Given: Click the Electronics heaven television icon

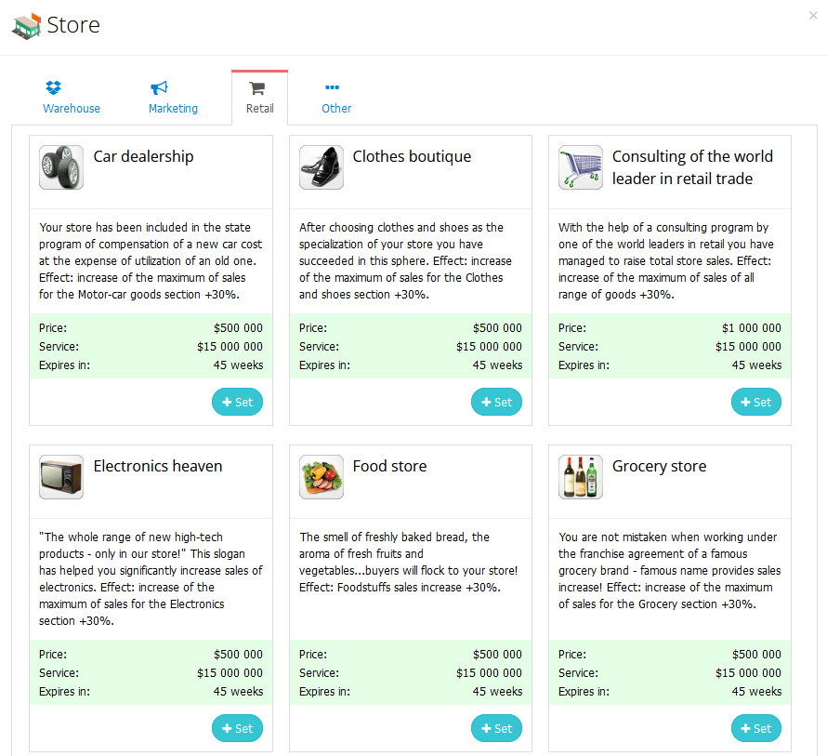Looking at the screenshot, I should coord(61,477).
